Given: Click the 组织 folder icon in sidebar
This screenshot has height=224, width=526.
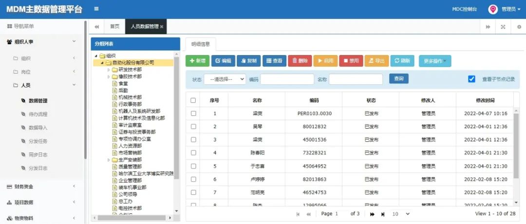Looking at the screenshot, I should 16,58.
